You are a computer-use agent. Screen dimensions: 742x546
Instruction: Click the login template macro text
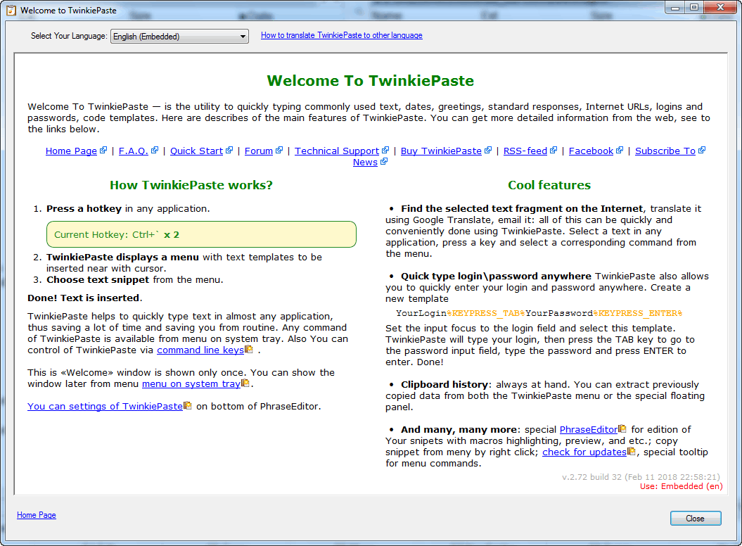(x=539, y=313)
